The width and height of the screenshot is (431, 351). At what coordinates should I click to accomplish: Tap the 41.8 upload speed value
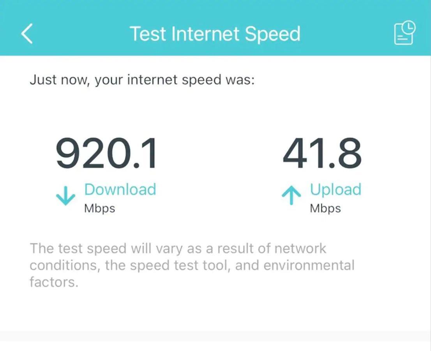tap(322, 153)
